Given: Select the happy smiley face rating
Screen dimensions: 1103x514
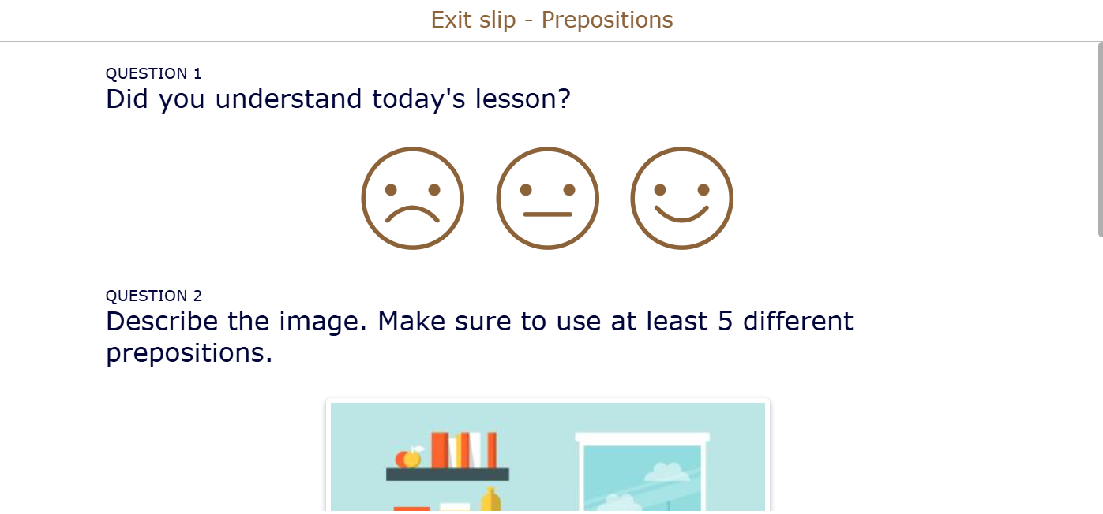Looking at the screenshot, I should pos(681,198).
